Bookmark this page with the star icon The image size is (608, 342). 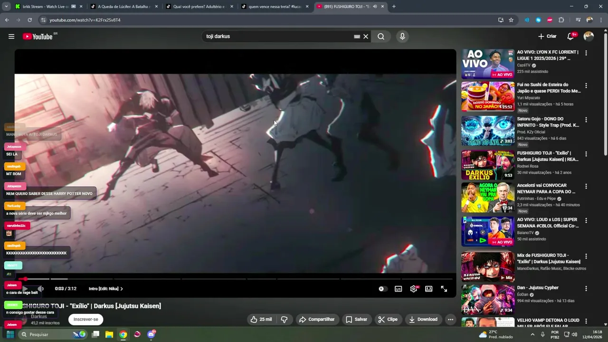click(511, 20)
